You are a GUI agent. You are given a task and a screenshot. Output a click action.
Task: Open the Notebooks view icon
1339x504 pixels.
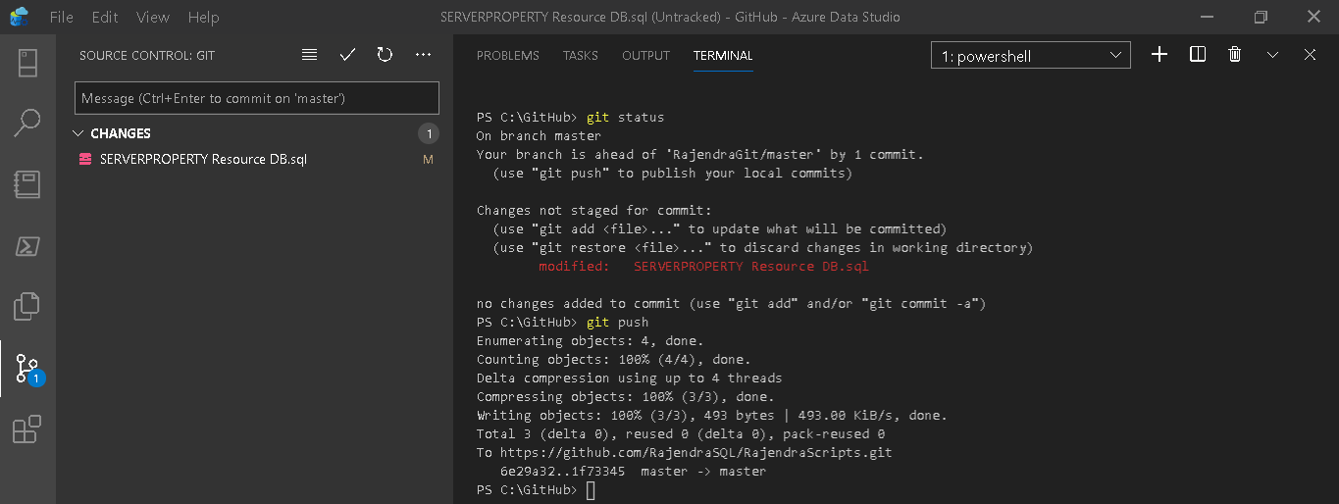[x=27, y=184]
